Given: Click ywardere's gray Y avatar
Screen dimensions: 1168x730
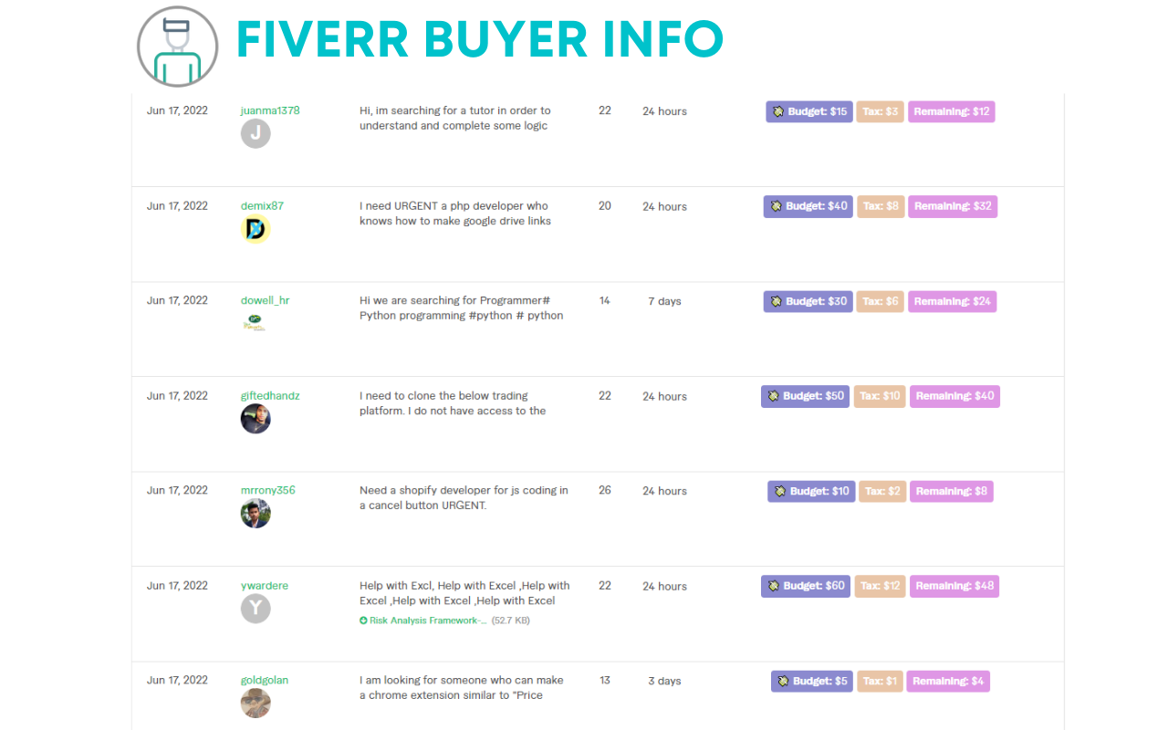Looking at the screenshot, I should tap(255, 608).
